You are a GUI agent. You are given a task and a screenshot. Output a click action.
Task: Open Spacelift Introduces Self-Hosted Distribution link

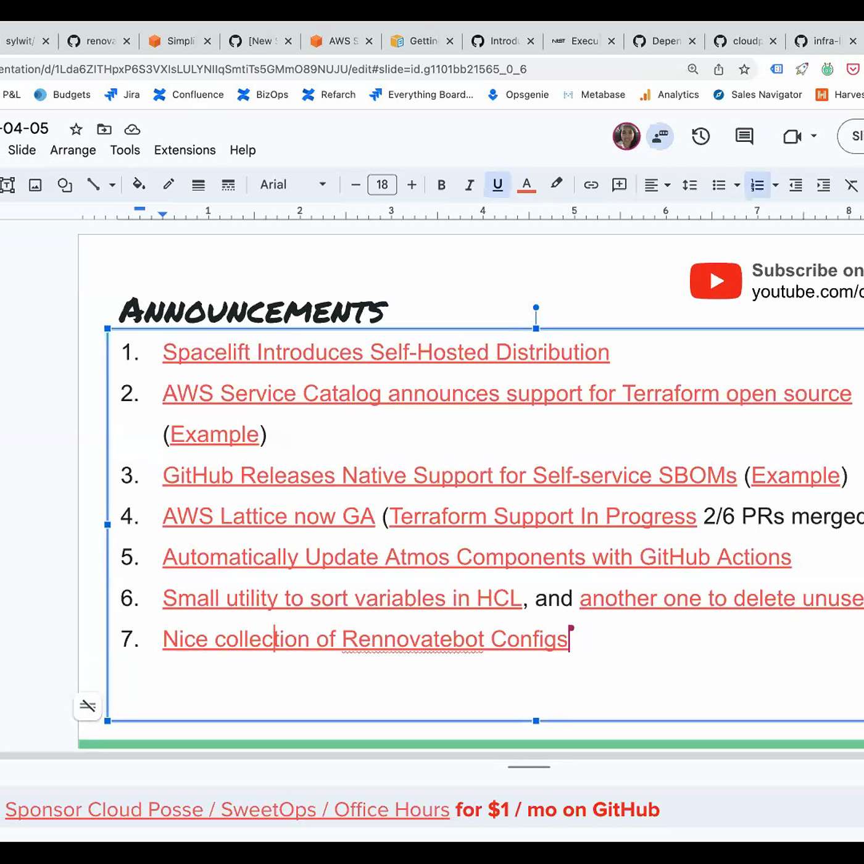[x=386, y=352]
